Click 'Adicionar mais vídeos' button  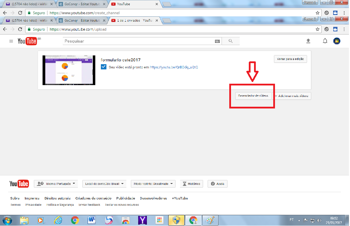coord(291,96)
